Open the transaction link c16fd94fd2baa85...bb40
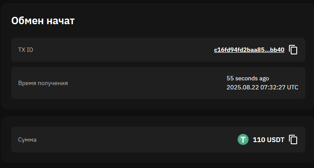The image size is (314, 168). (x=249, y=50)
